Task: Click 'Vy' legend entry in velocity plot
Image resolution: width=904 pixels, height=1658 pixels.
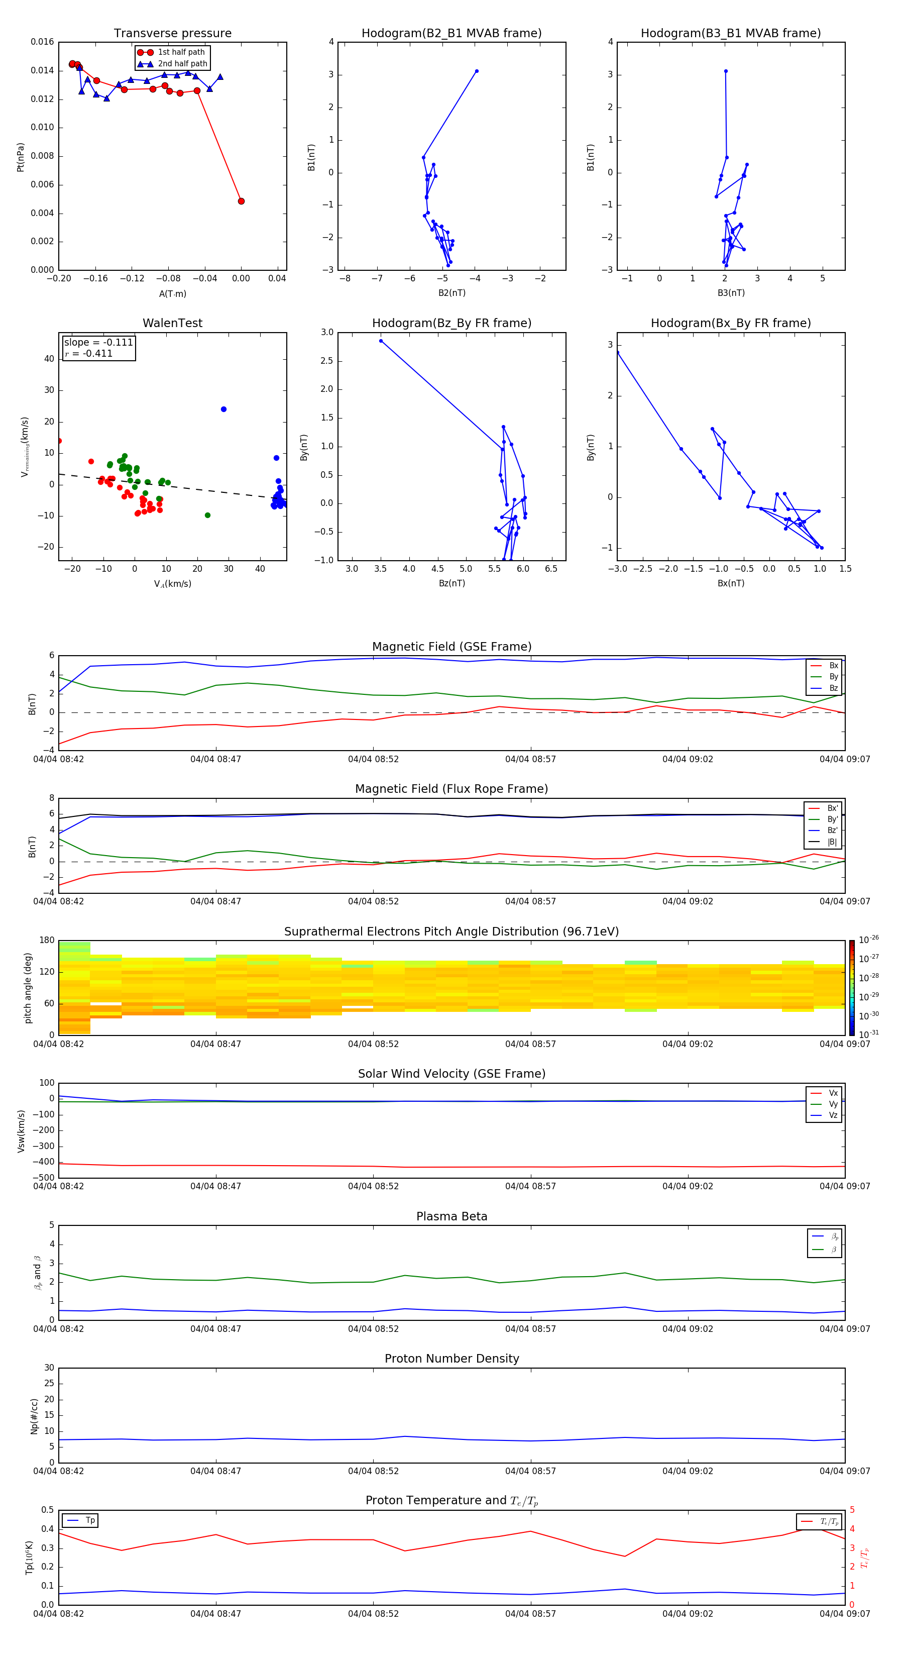Action: coord(824,1104)
